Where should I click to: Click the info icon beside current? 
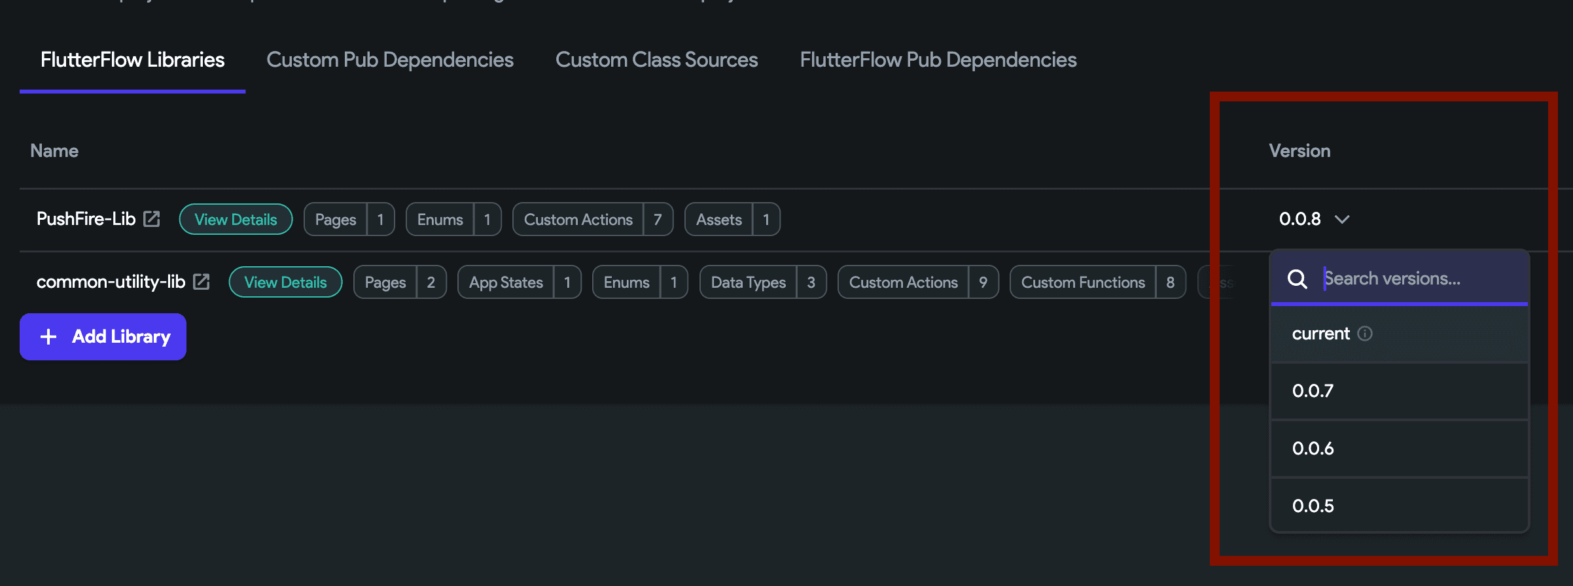1365,334
